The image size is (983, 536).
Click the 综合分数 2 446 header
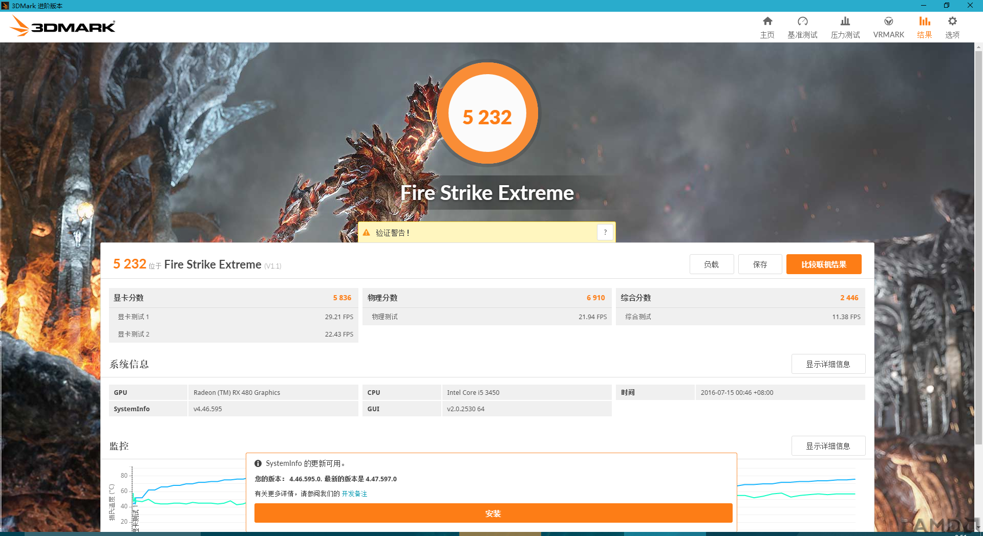coord(740,298)
